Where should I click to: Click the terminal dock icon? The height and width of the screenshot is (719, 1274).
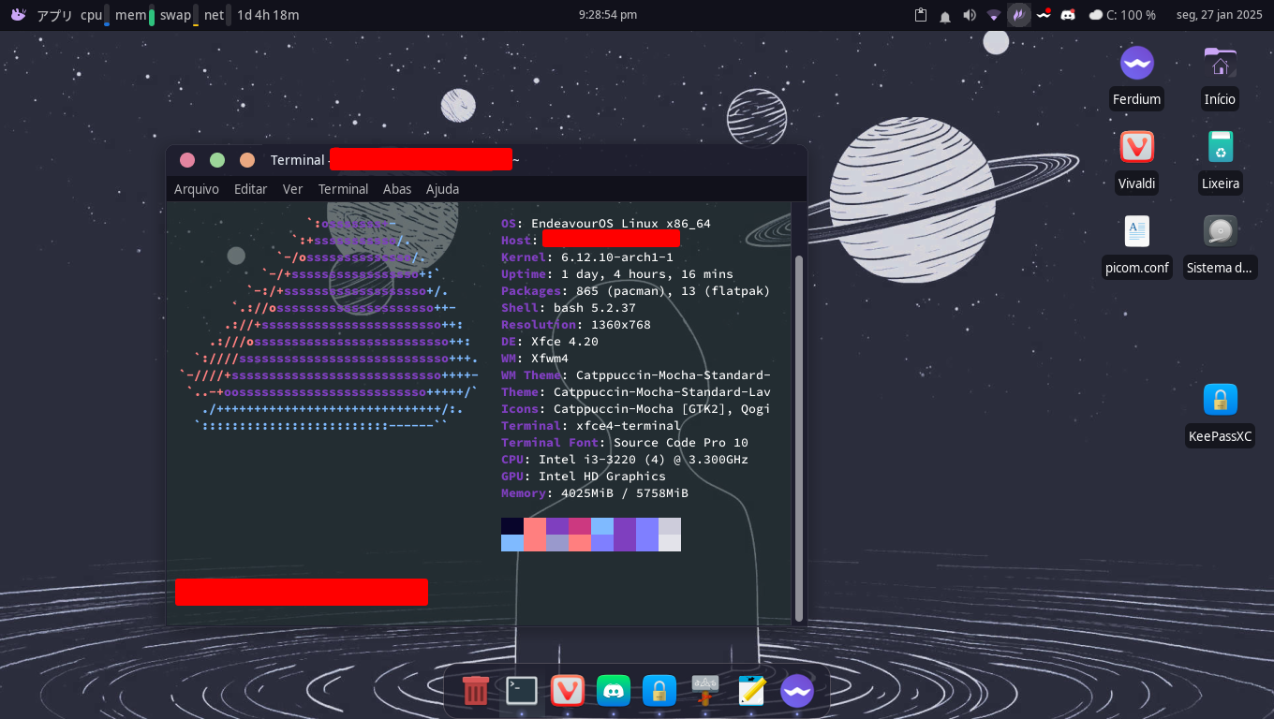pyautogui.click(x=522, y=691)
